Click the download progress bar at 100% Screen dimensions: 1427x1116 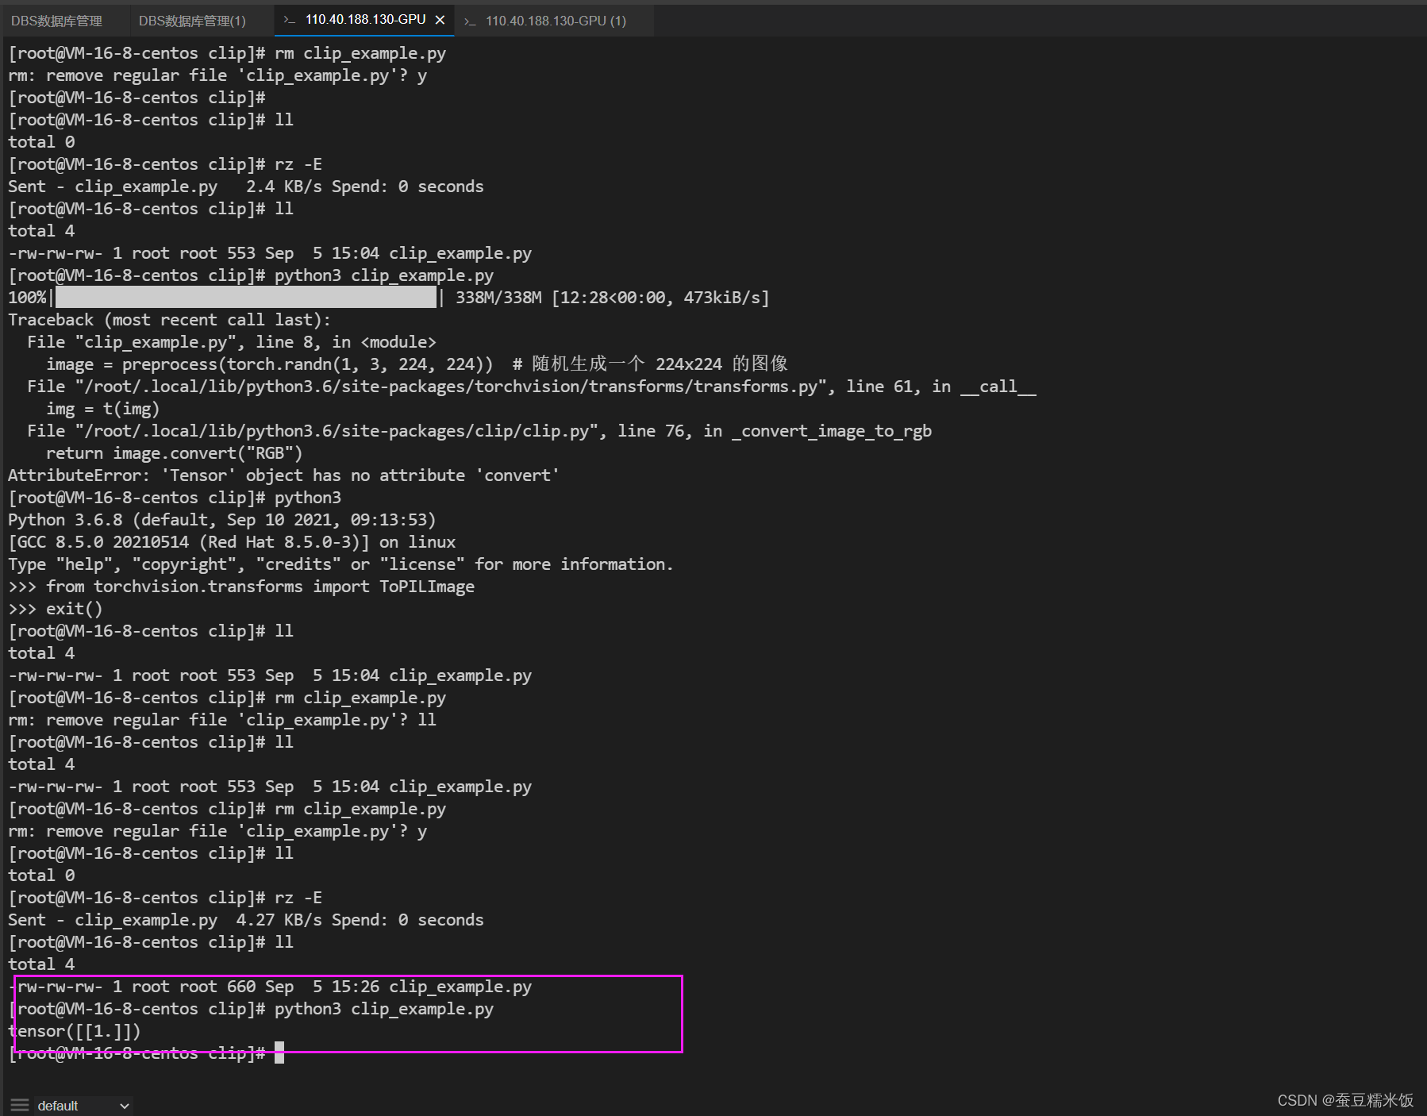click(245, 298)
